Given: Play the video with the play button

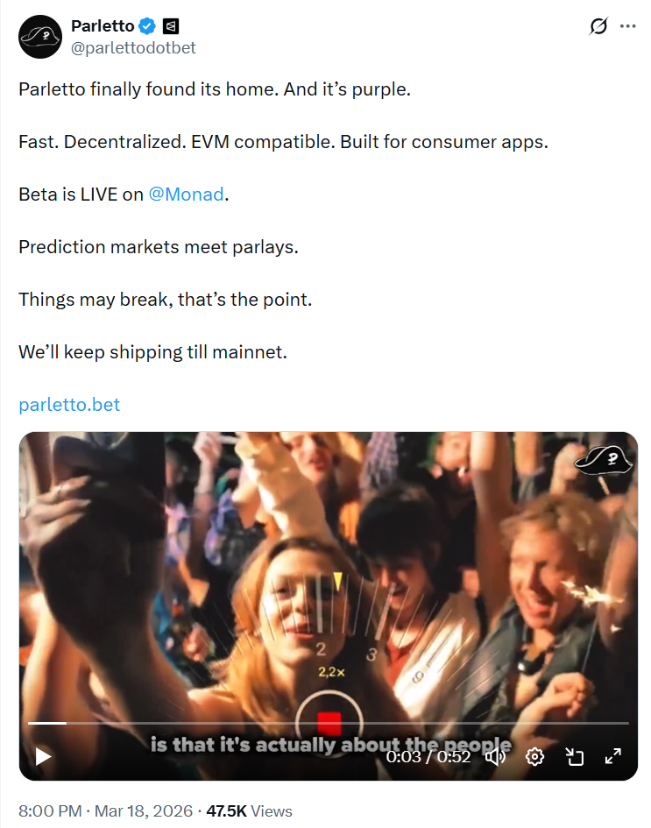Looking at the screenshot, I should pyautogui.click(x=43, y=756).
